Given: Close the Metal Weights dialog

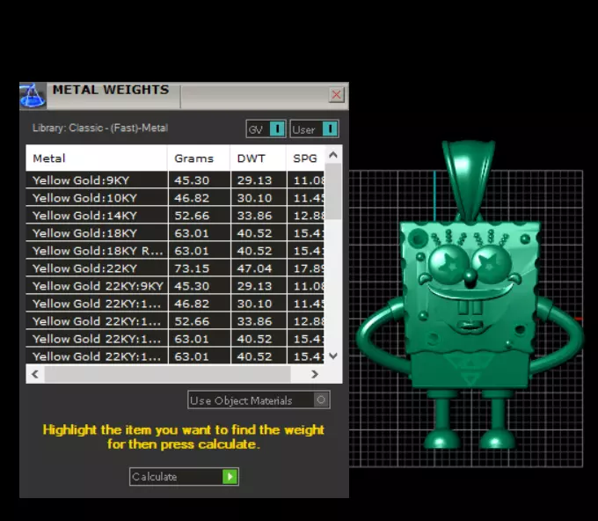Looking at the screenshot, I should point(336,95).
